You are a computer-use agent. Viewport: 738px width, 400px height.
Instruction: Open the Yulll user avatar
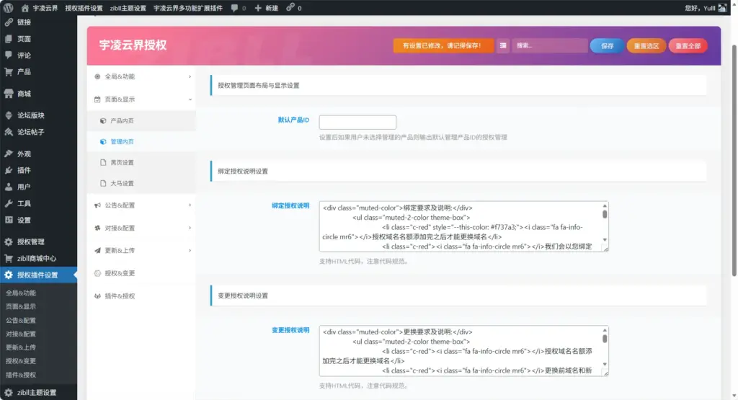tap(722, 8)
